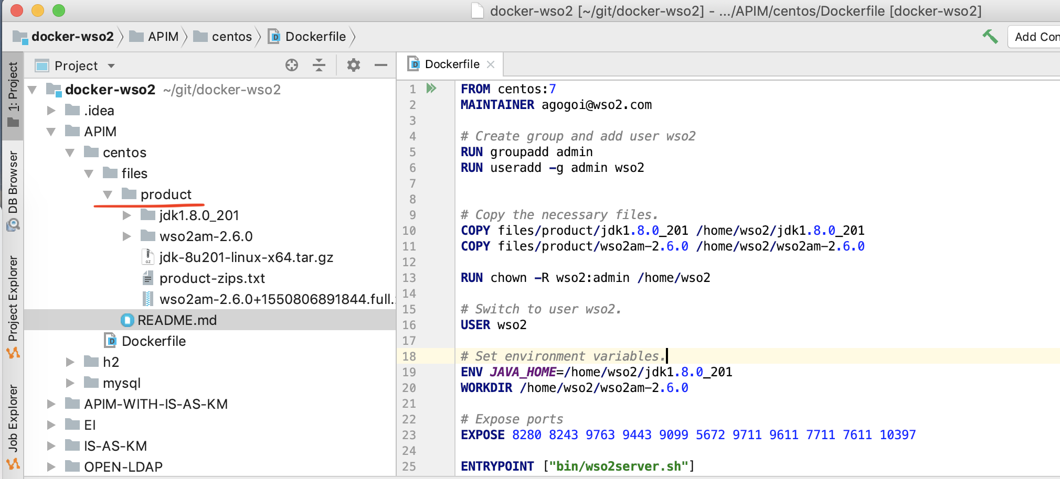
Task: Click the COPY jdk1.8.0_201 line
Action: click(x=663, y=231)
